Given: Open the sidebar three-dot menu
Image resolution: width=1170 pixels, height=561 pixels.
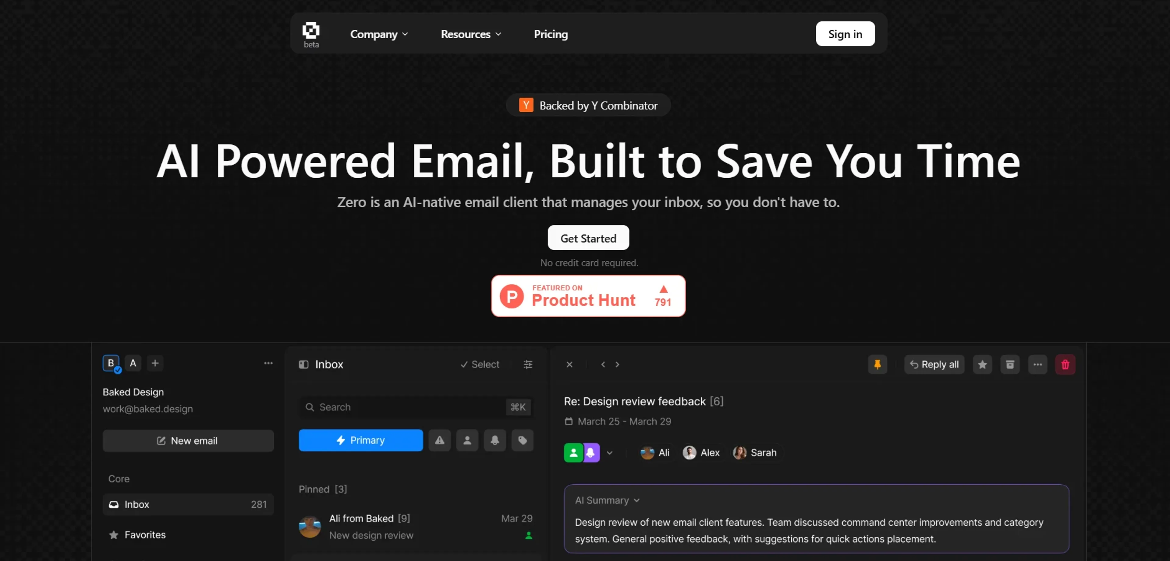Looking at the screenshot, I should (268, 363).
